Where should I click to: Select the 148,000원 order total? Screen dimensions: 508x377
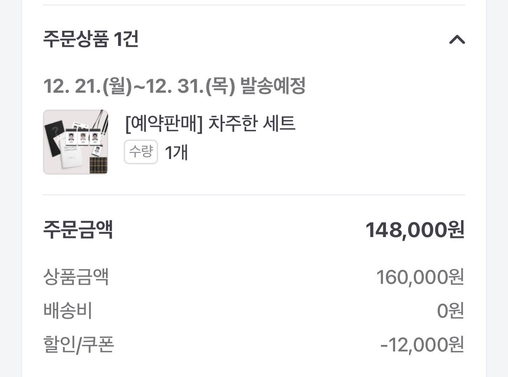415,230
